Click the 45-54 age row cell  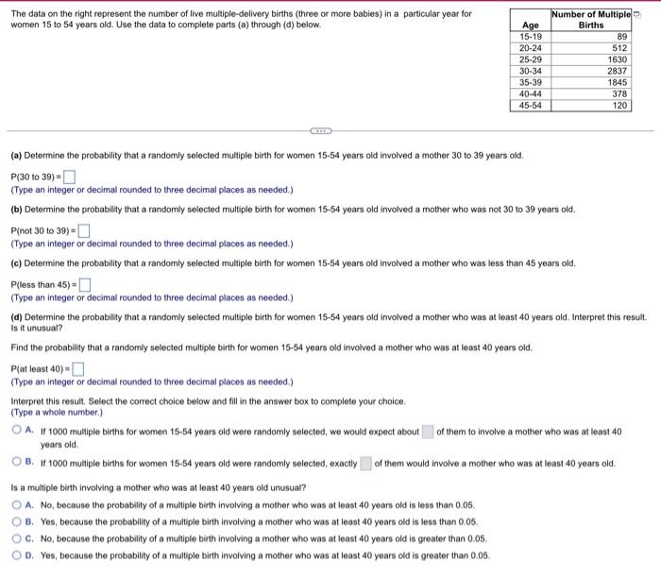coord(531,106)
